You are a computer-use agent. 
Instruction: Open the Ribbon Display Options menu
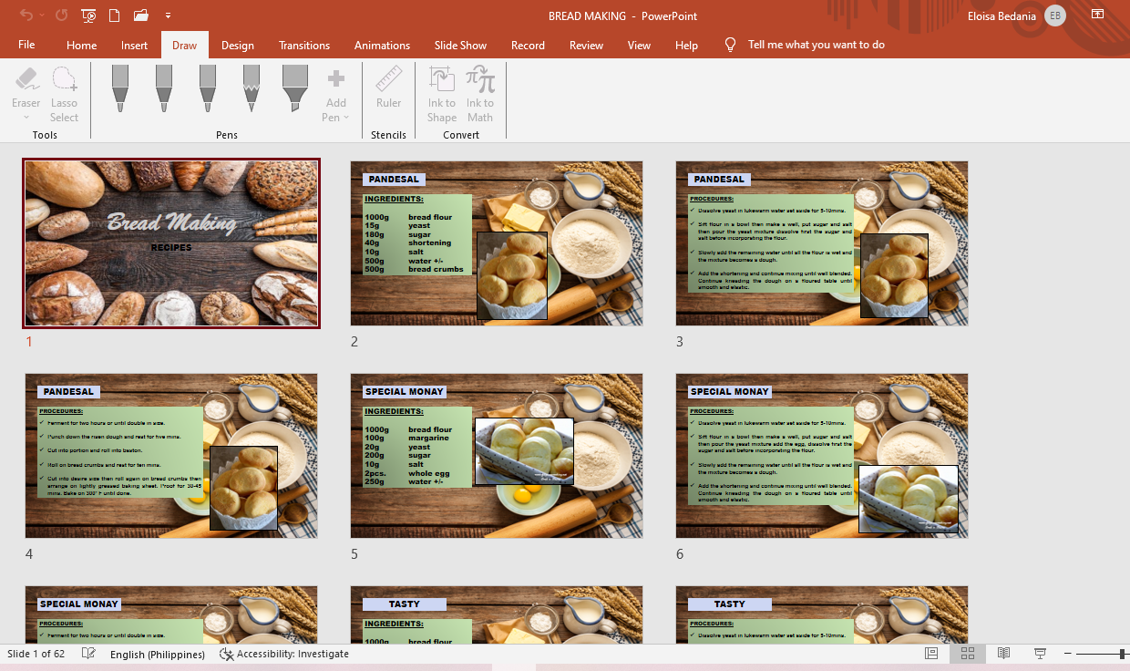[x=1097, y=15]
